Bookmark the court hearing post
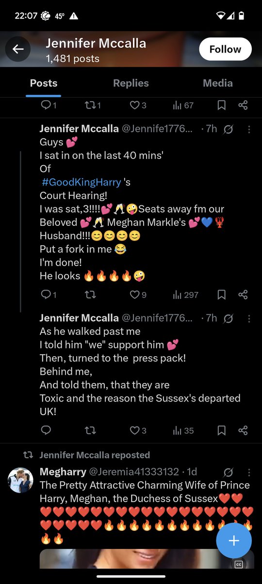 [x=221, y=294]
